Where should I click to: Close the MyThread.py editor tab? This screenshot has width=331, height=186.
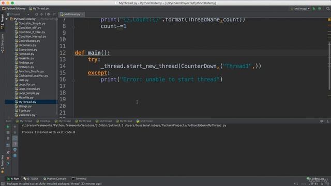coord(83,14)
